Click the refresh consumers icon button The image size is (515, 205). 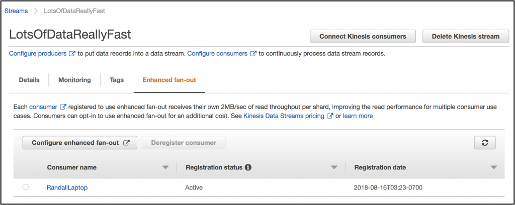pyautogui.click(x=485, y=143)
